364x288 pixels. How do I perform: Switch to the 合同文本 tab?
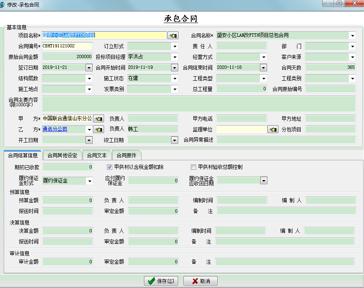[97, 155]
